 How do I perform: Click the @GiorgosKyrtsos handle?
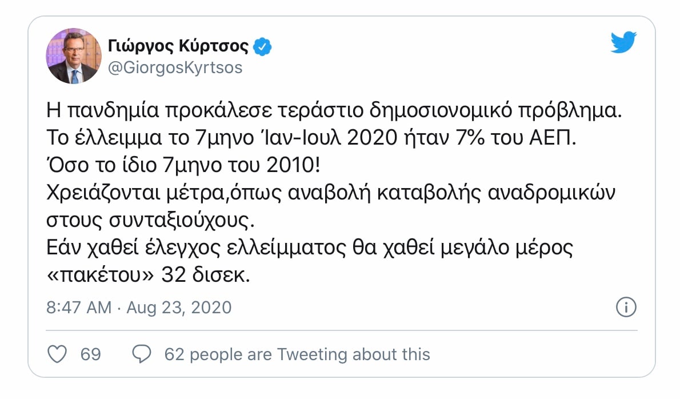[x=175, y=67]
